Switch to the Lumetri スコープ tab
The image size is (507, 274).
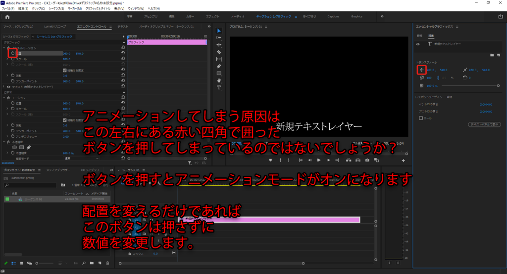(55, 26)
